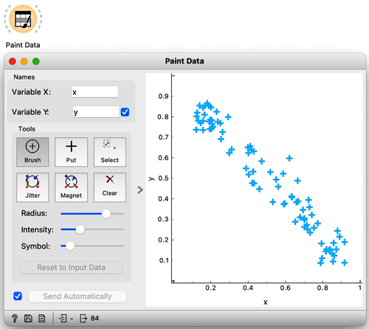
Task: Select the Brush tool
Action: coord(32,152)
